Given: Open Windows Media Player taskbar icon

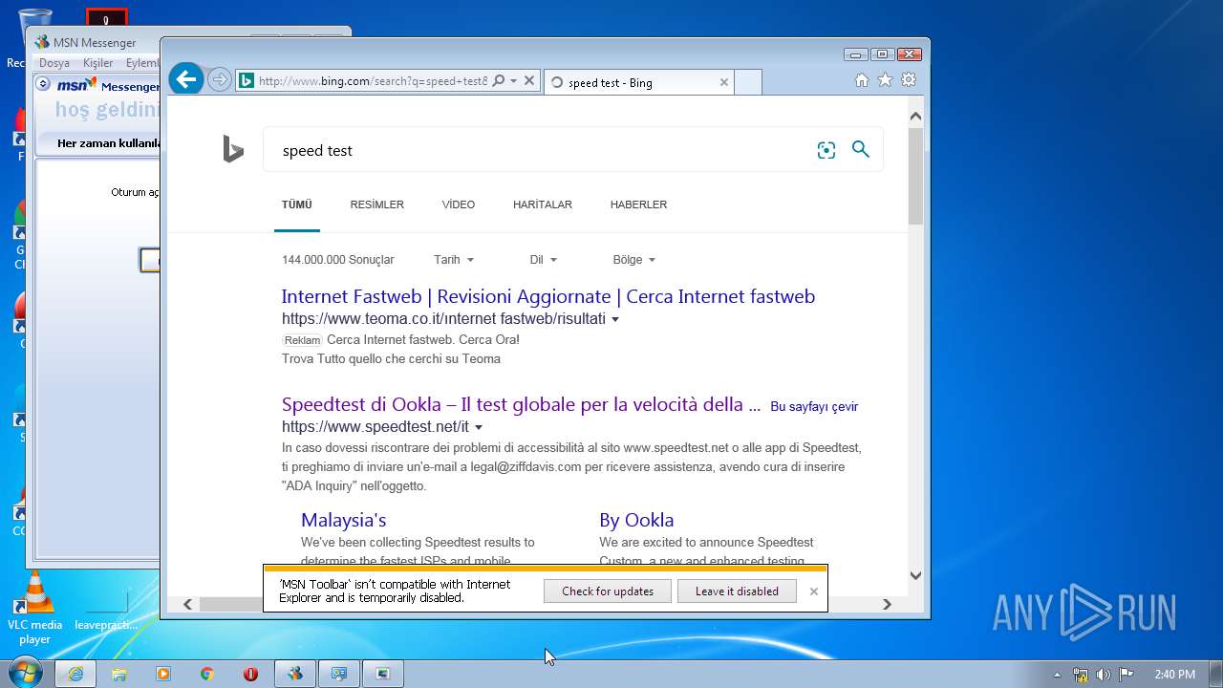Looking at the screenshot, I should coord(163,674).
